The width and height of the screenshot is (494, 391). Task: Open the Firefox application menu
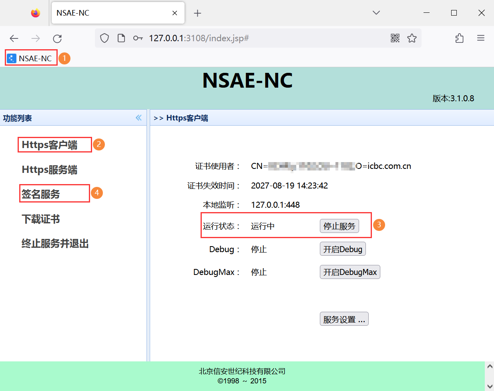coord(481,38)
